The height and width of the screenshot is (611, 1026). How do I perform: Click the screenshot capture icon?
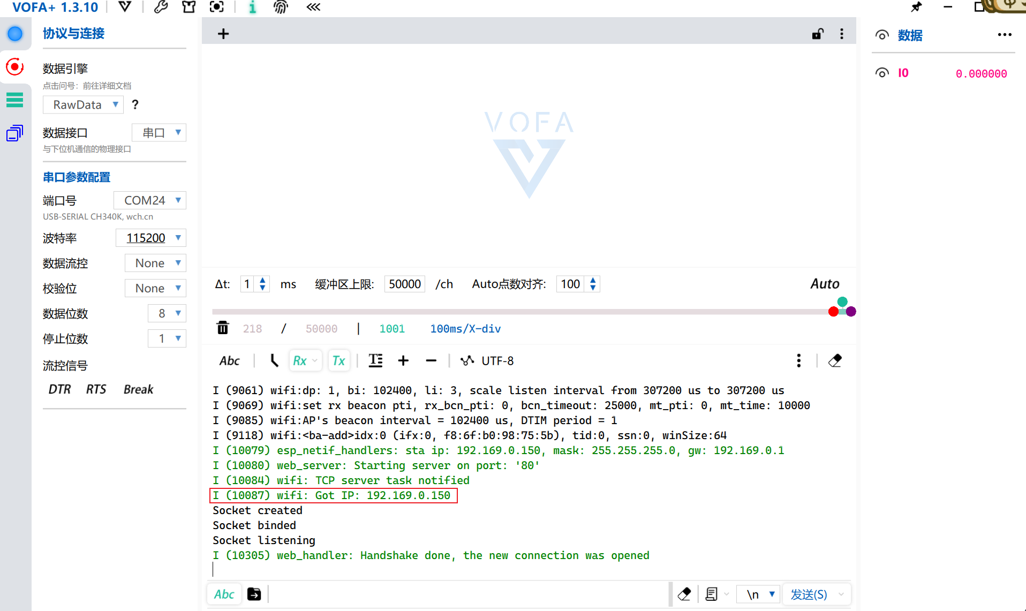tap(217, 7)
